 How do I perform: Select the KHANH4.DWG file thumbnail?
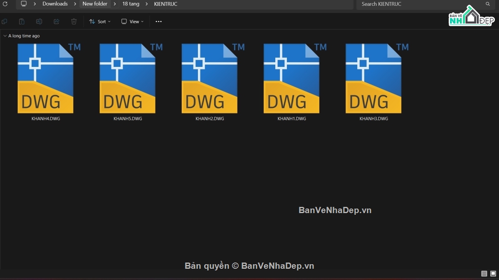click(45, 79)
